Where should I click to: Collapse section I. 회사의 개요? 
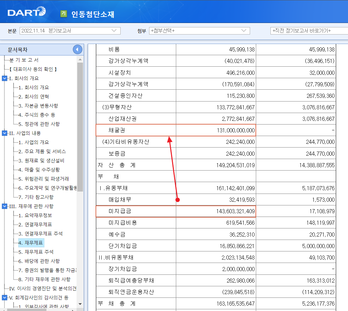pos(4,78)
